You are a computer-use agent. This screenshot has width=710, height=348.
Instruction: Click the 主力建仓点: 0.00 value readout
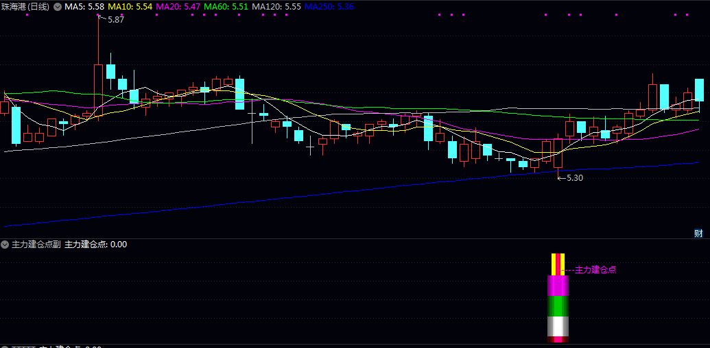pyautogui.click(x=95, y=244)
